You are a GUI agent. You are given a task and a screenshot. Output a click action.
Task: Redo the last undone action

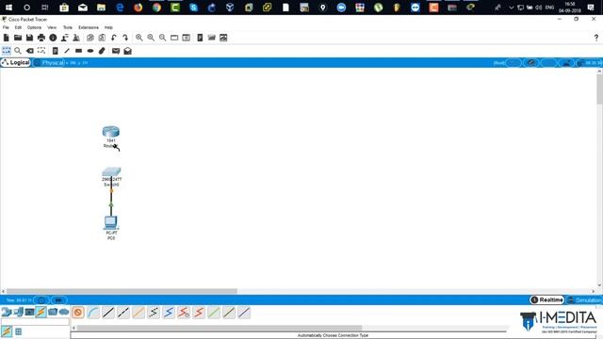(x=125, y=38)
